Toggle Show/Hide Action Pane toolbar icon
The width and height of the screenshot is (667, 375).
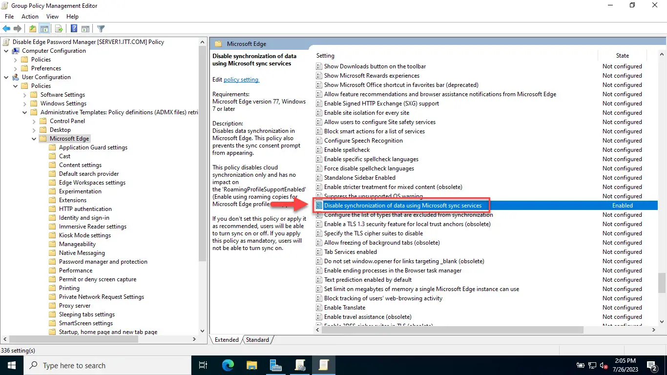(x=85, y=29)
